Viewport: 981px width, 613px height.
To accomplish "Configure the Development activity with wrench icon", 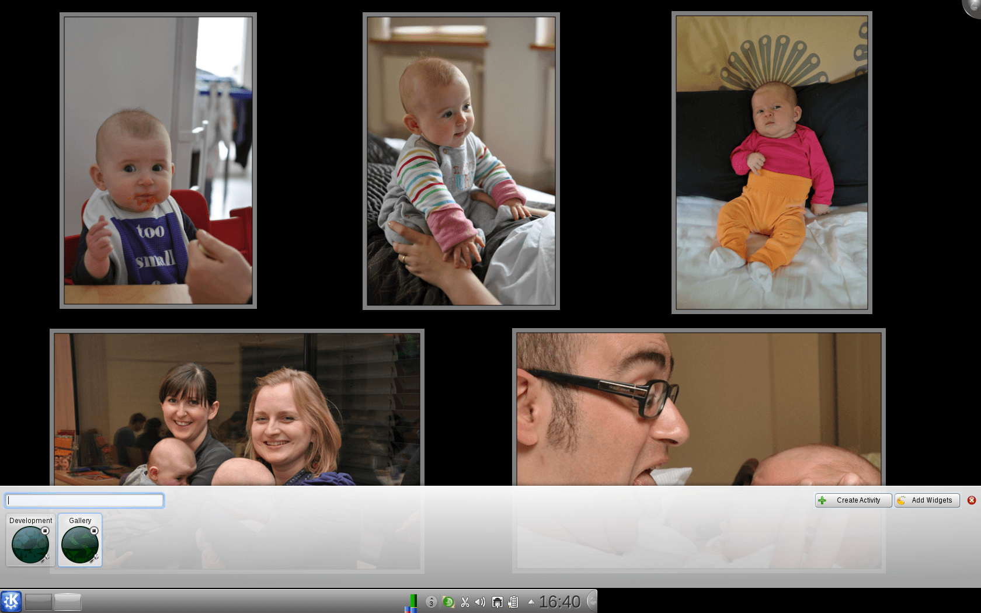I will [x=44, y=559].
